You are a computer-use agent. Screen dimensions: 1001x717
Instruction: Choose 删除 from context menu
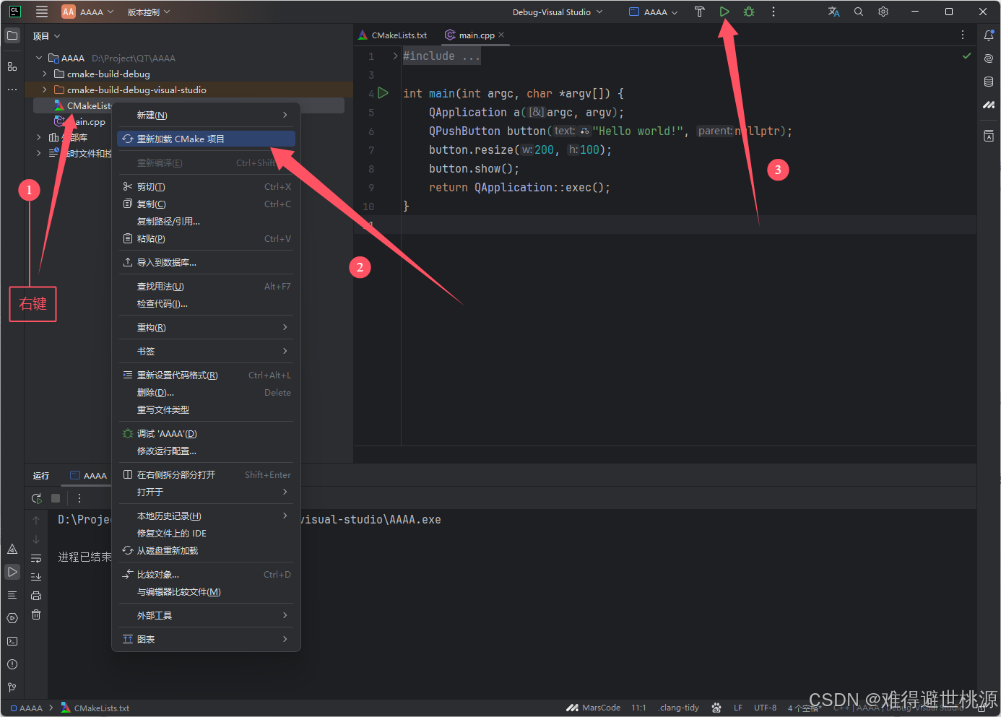point(206,393)
